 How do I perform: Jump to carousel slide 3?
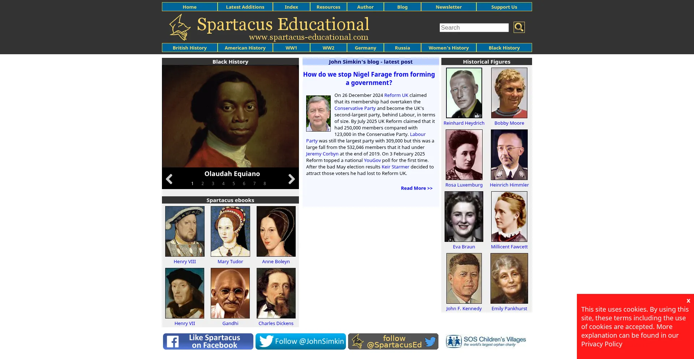(x=213, y=184)
